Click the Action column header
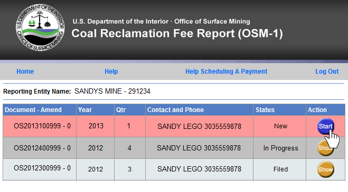Image resolution: width=348 pixels, height=192 pixels. (x=317, y=110)
